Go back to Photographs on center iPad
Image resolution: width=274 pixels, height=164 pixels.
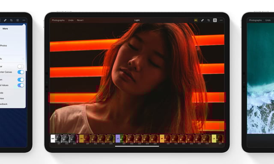click(58, 20)
